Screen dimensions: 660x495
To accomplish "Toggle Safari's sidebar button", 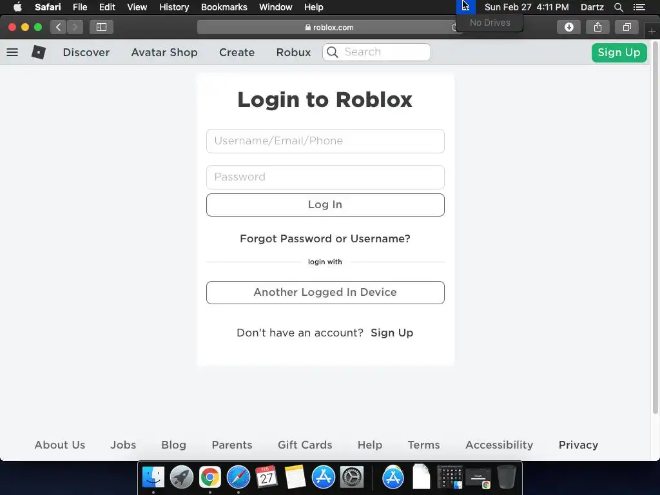I will click(x=101, y=27).
